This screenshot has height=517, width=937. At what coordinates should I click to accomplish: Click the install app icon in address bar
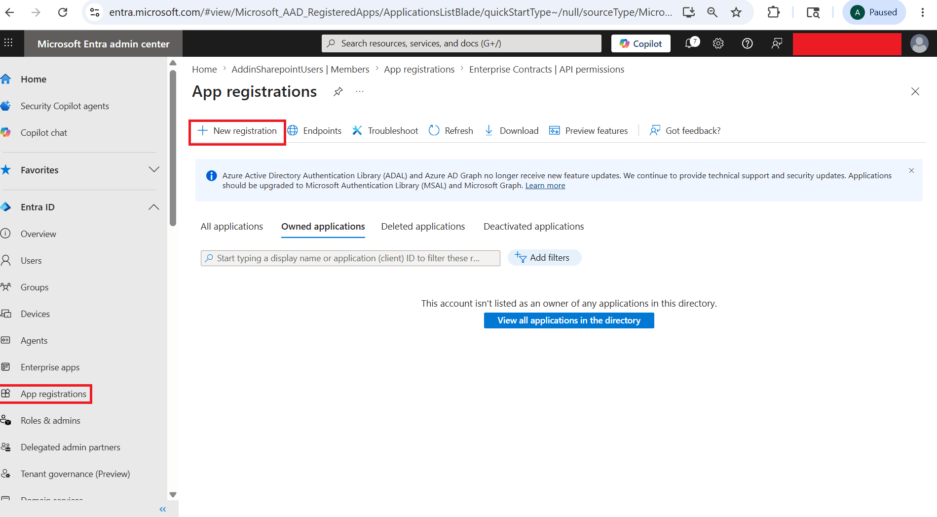click(x=689, y=12)
